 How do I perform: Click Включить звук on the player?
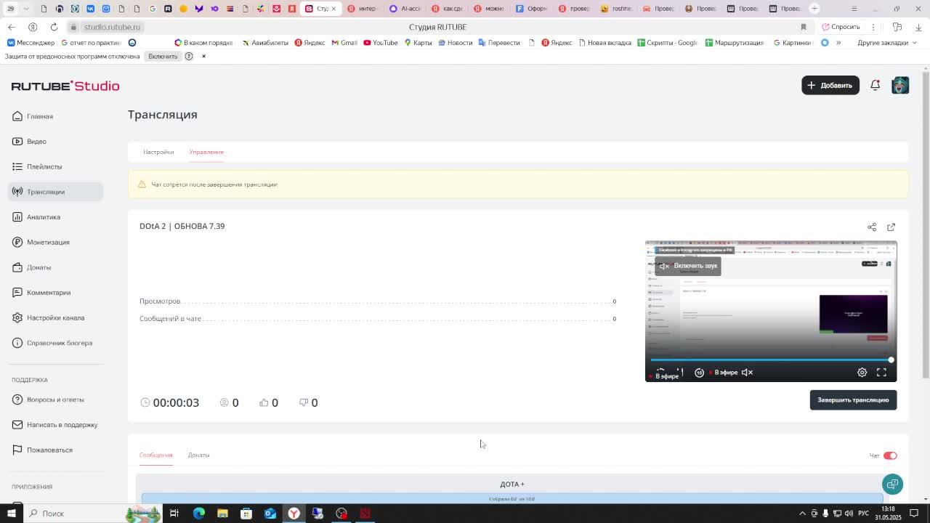(x=687, y=266)
